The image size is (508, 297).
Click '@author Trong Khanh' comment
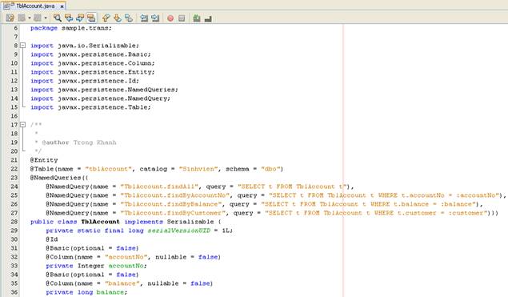click(x=79, y=142)
